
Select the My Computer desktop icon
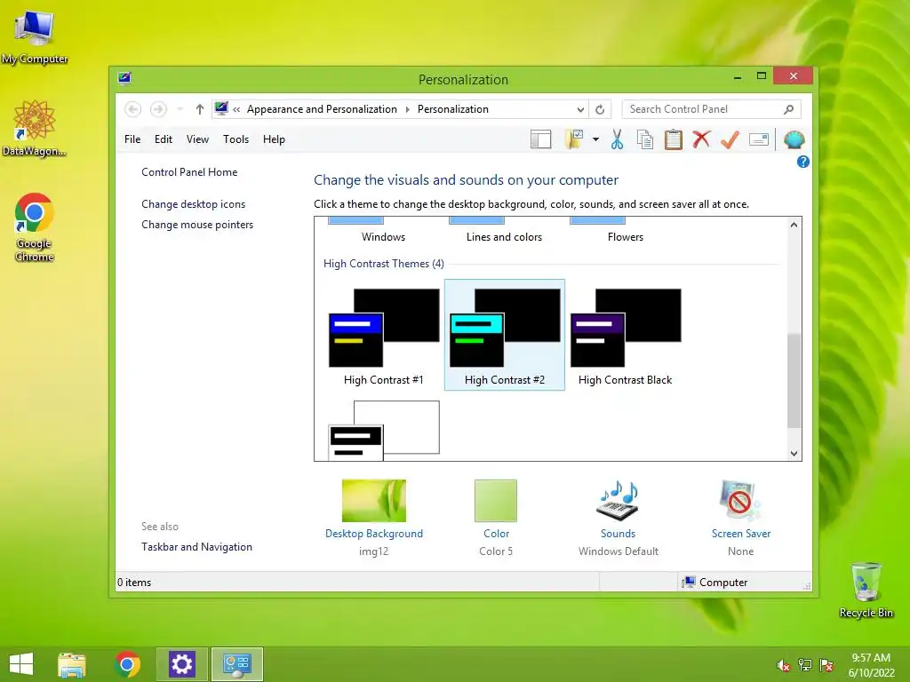point(35,37)
